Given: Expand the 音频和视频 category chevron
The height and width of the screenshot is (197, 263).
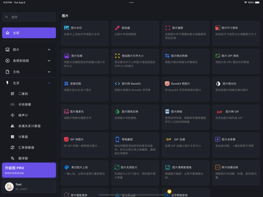Looking at the screenshot, I should pyautogui.click(x=49, y=60).
